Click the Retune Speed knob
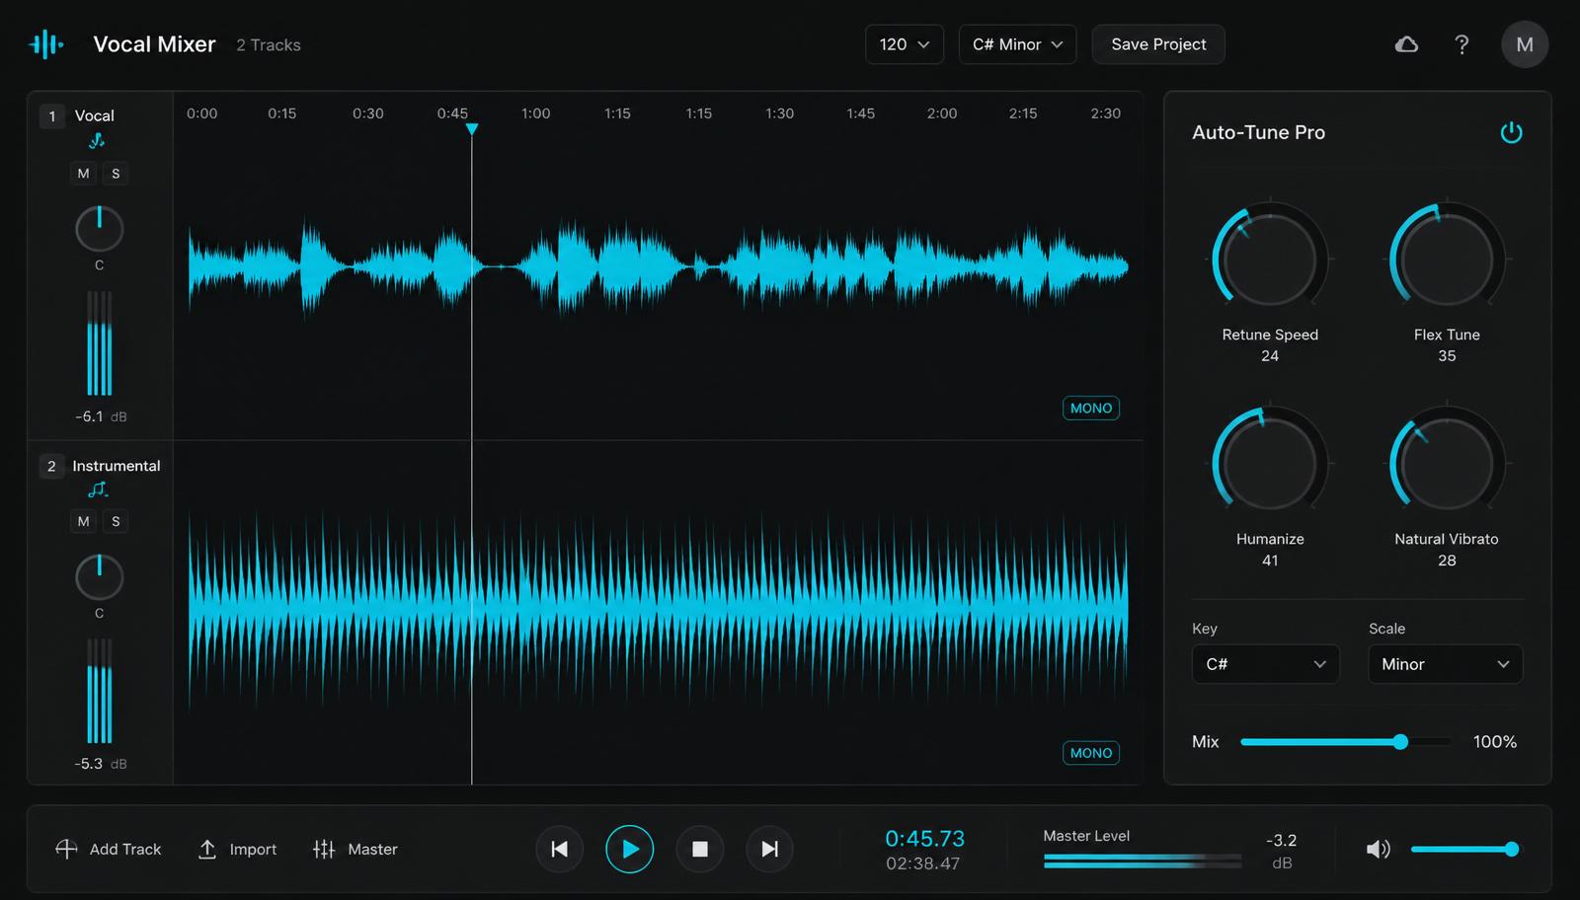This screenshot has height=900, width=1580. pos(1270,260)
